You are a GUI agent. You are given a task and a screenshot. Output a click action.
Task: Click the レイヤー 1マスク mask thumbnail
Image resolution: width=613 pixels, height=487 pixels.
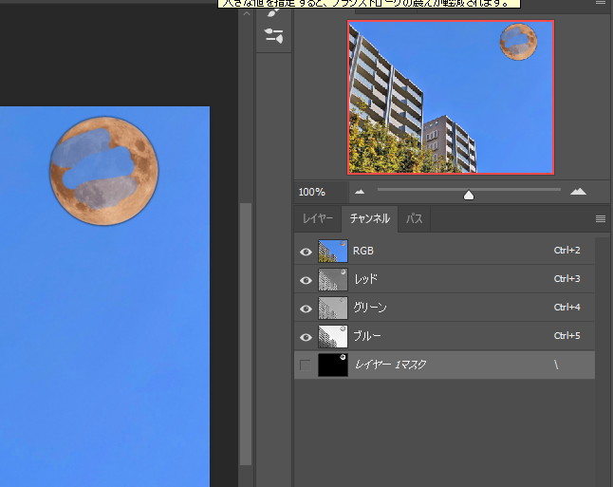(333, 365)
